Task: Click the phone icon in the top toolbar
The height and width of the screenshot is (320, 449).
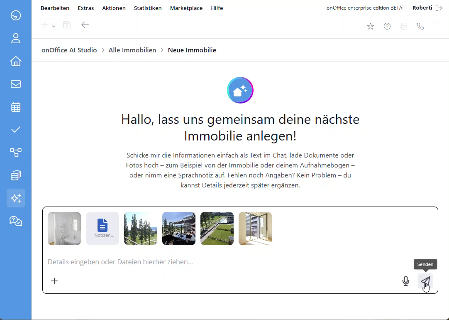Action: (x=420, y=26)
